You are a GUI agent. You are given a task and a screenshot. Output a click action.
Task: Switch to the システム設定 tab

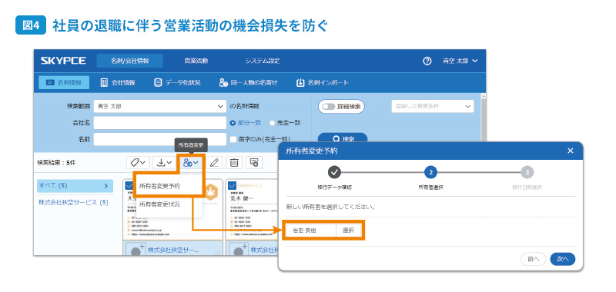click(x=262, y=61)
